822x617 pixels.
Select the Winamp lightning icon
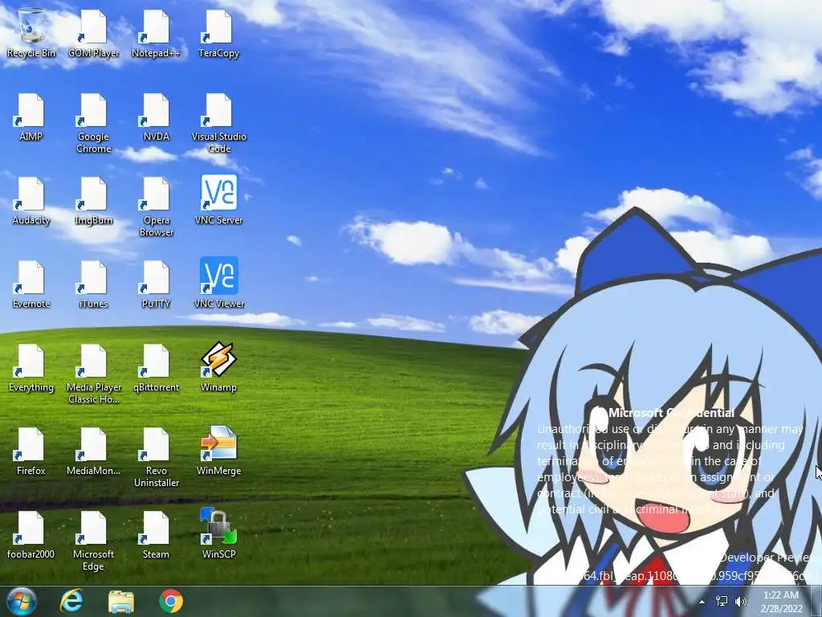coord(218,367)
